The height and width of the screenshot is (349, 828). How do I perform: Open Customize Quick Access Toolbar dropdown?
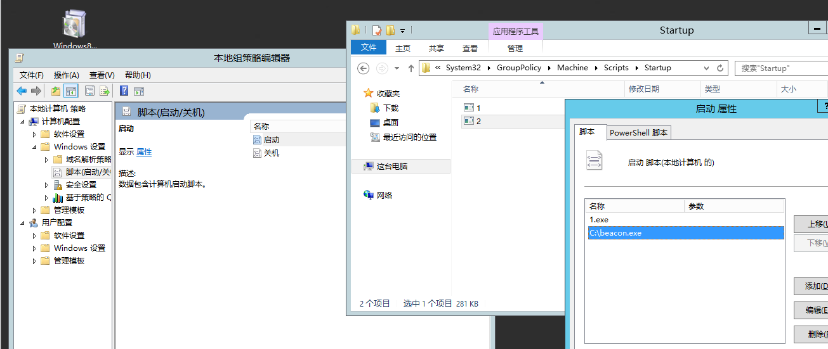[403, 30]
